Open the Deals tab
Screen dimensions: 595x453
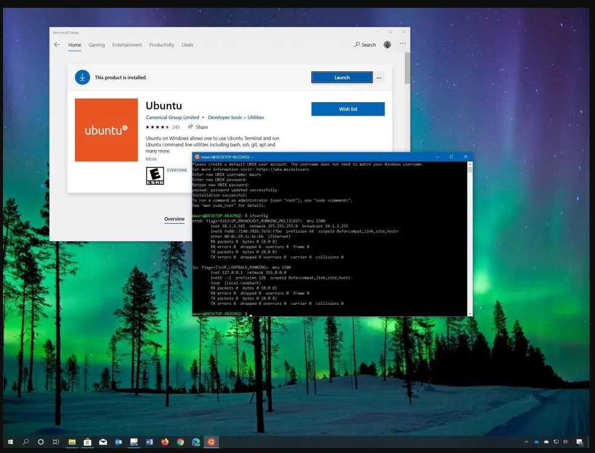187,45
